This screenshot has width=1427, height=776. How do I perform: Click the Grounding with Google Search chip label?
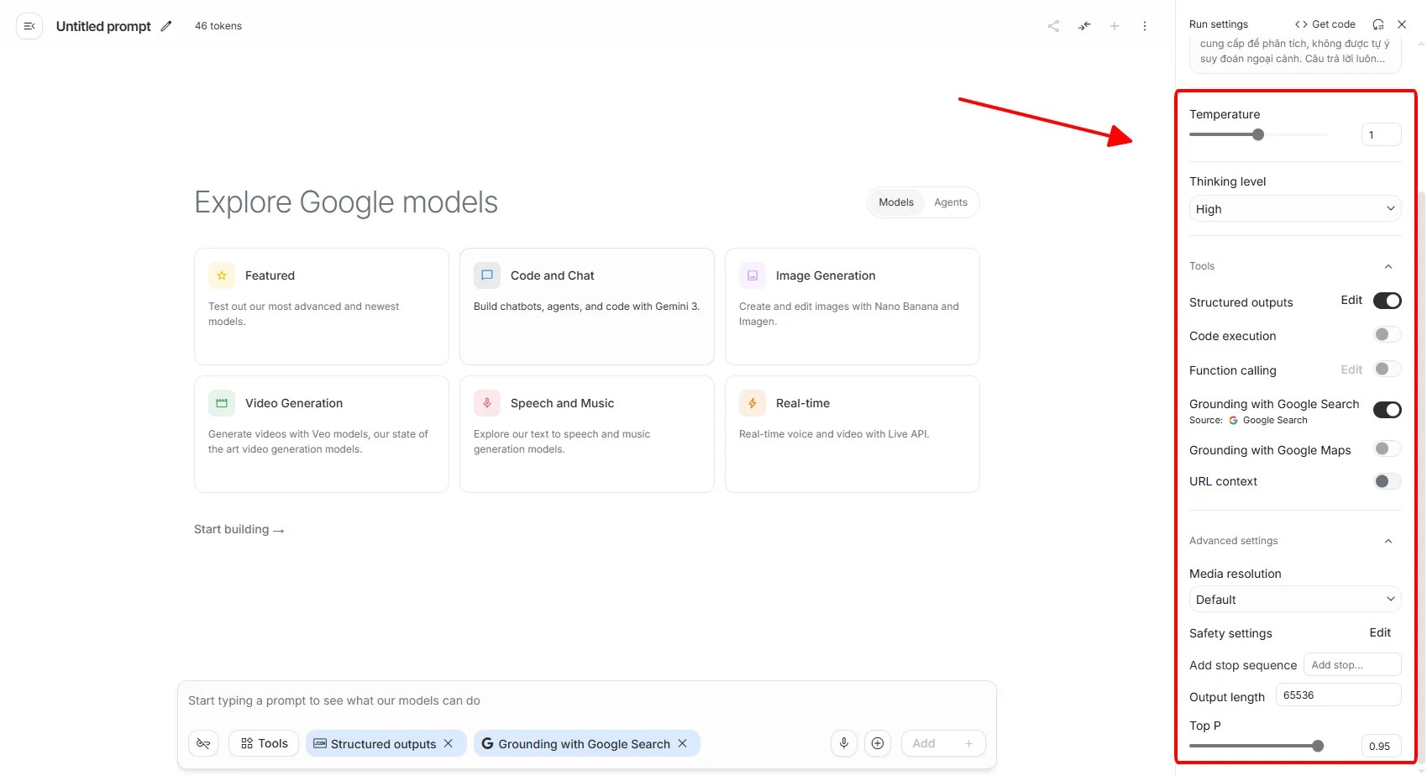tap(584, 744)
